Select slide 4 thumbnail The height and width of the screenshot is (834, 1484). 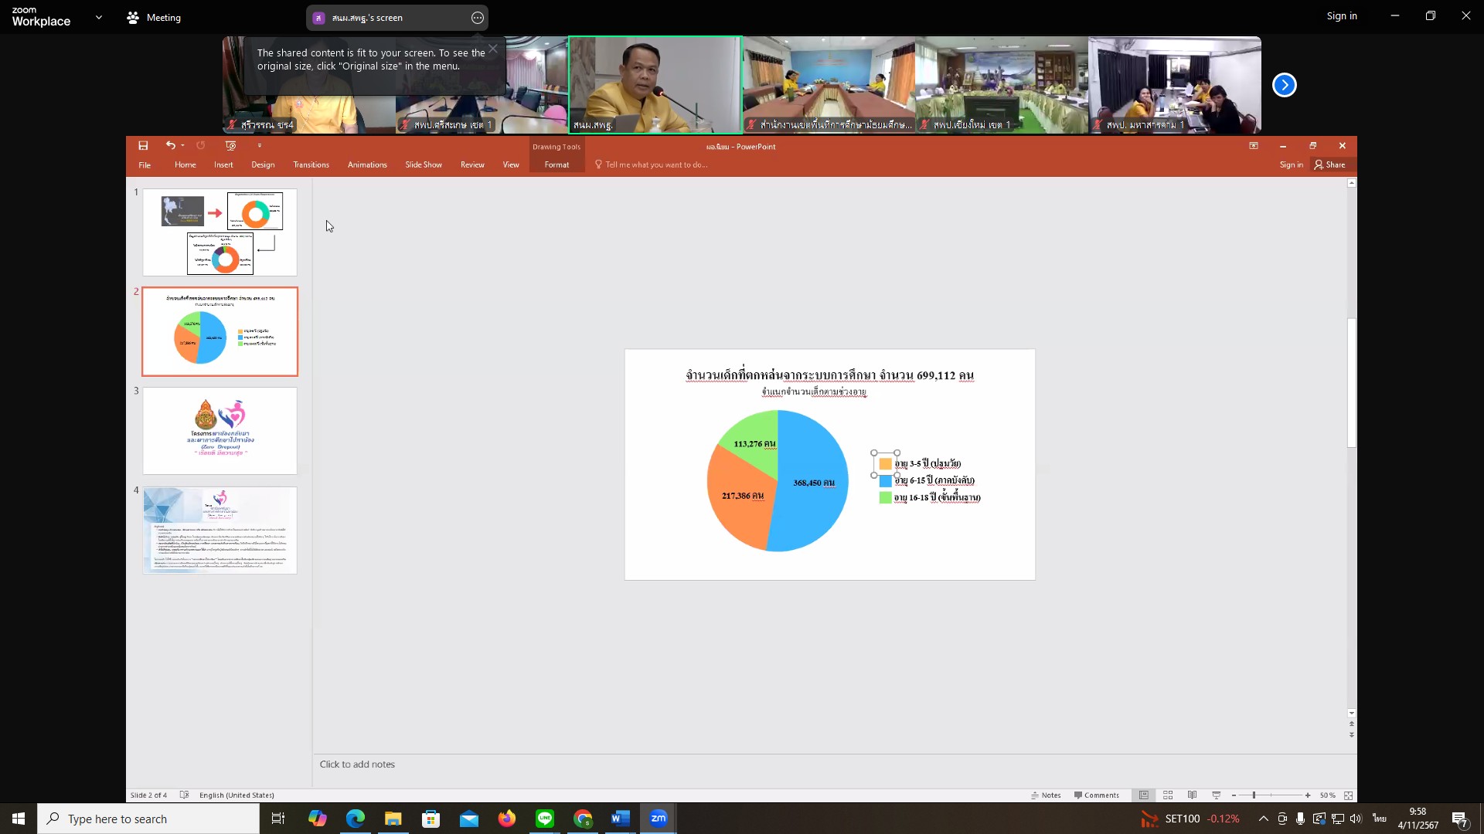(x=220, y=531)
